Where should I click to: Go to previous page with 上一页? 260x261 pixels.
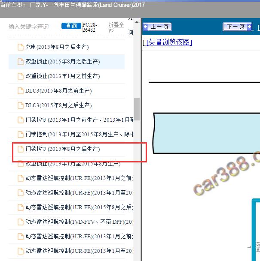157,27
